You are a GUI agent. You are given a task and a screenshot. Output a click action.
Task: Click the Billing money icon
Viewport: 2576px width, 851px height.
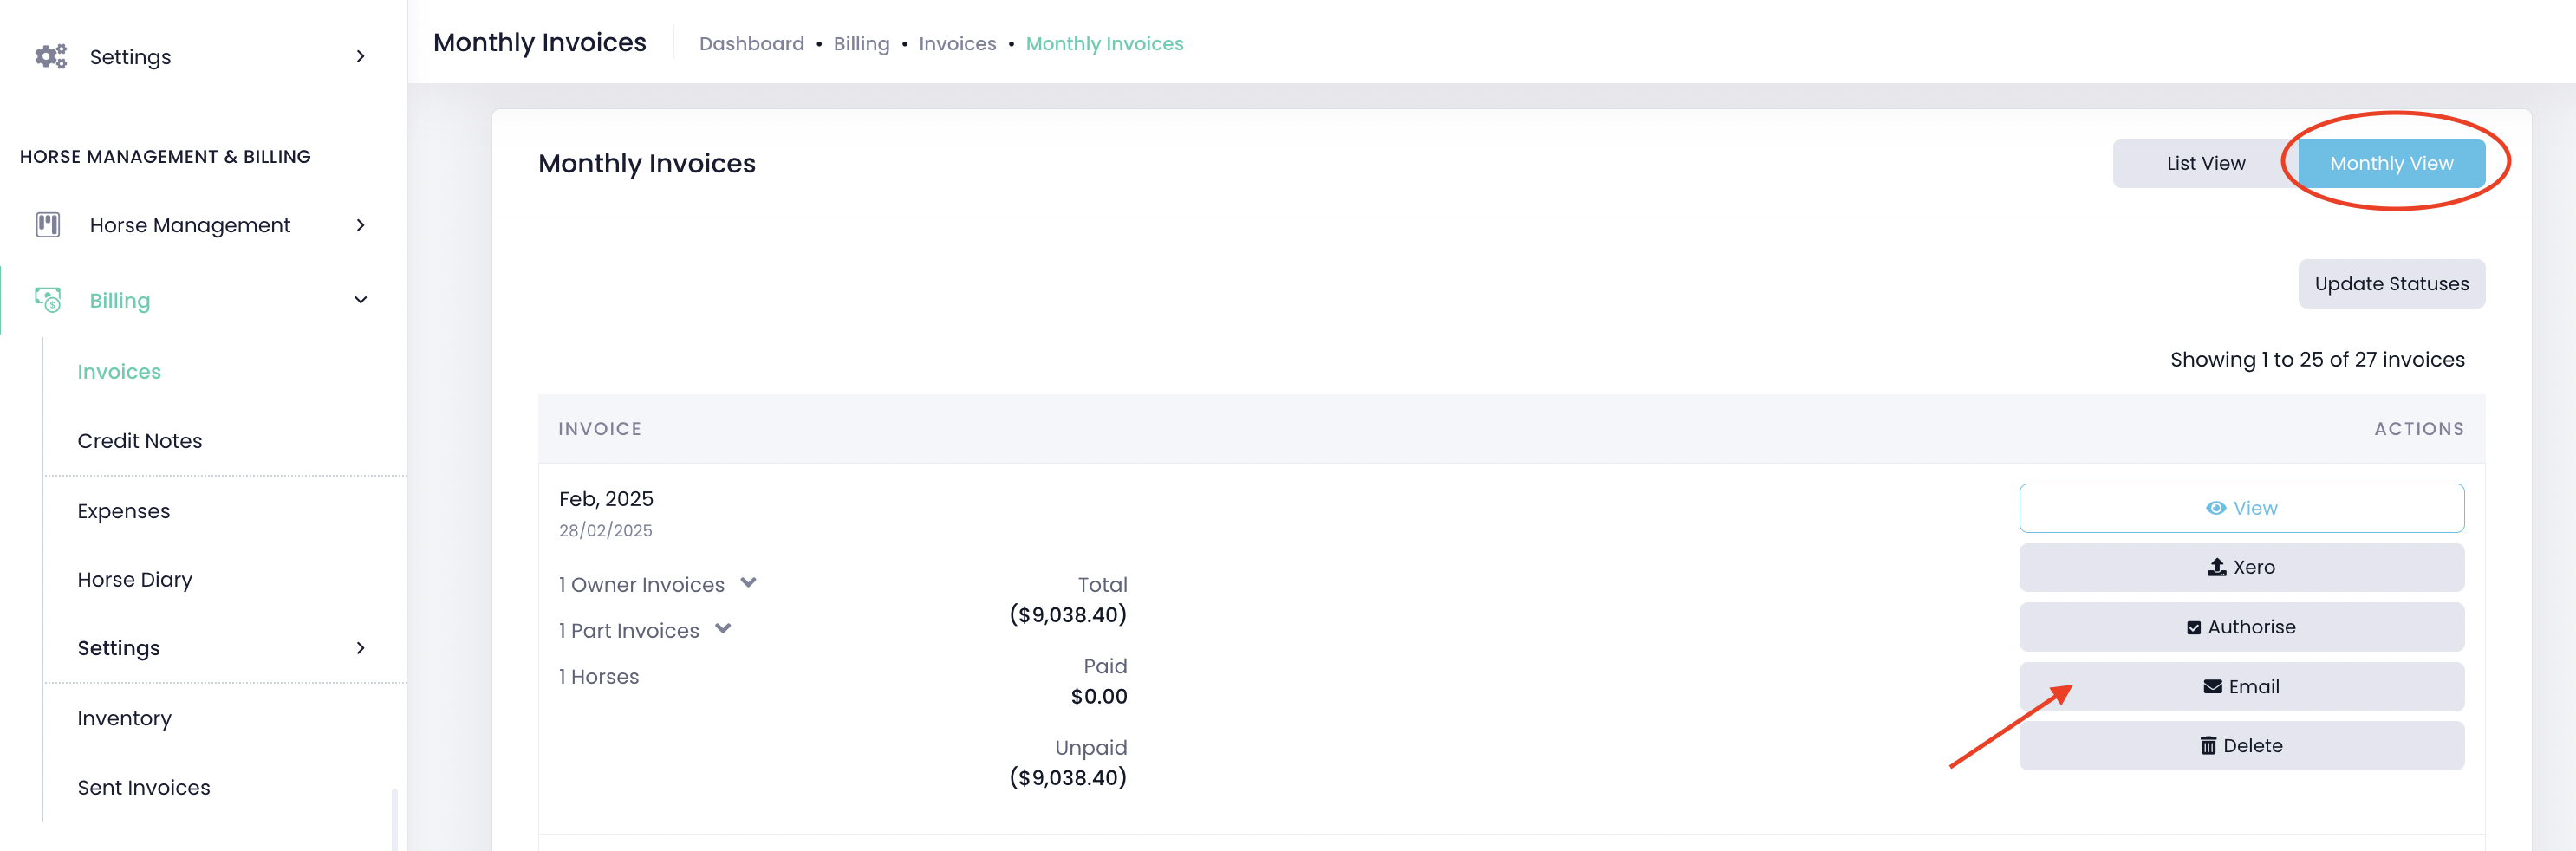pyautogui.click(x=48, y=300)
